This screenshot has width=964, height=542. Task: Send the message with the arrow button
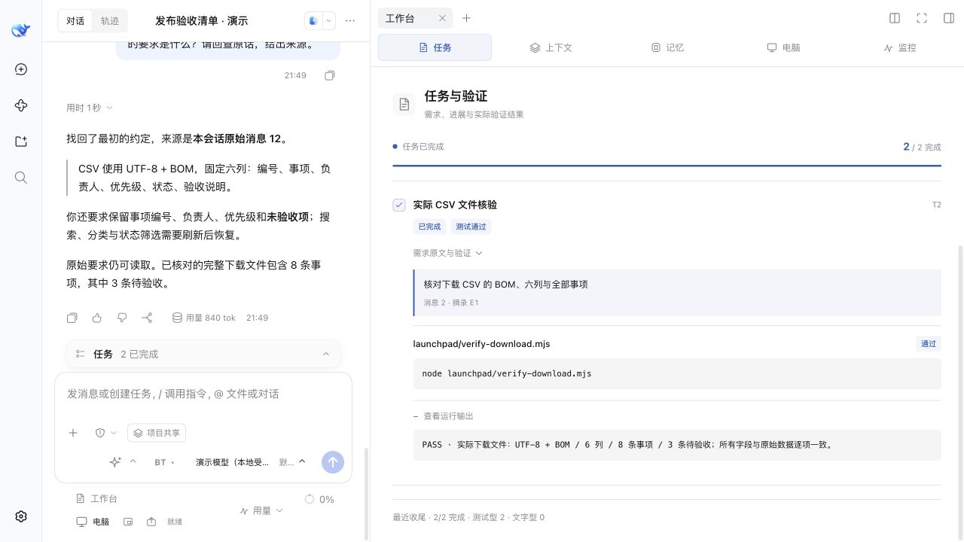(x=333, y=462)
